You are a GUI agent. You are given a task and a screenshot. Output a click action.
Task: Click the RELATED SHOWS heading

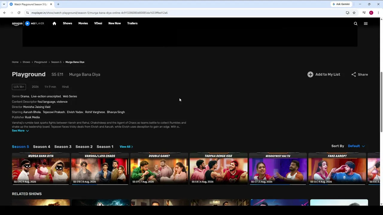27,194
